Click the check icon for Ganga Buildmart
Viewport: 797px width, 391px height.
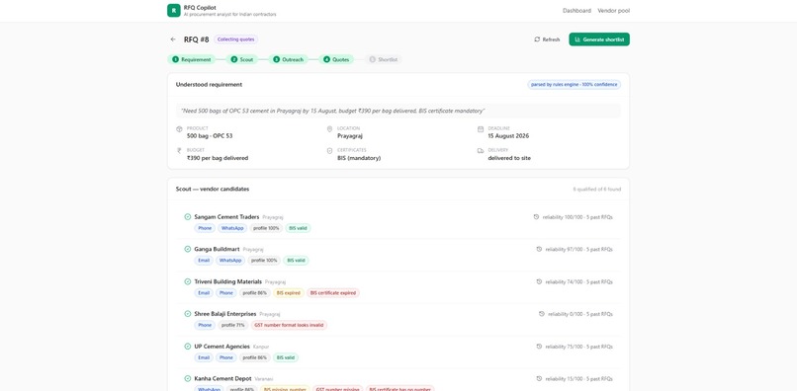188,250
